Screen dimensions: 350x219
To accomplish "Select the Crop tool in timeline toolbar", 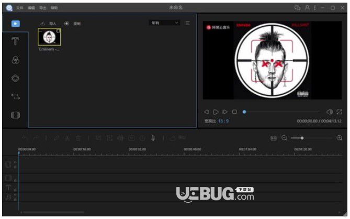I will [x=98, y=138].
